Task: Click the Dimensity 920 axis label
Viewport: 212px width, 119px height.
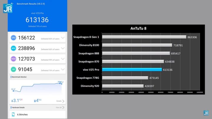Action: (x=90, y=86)
